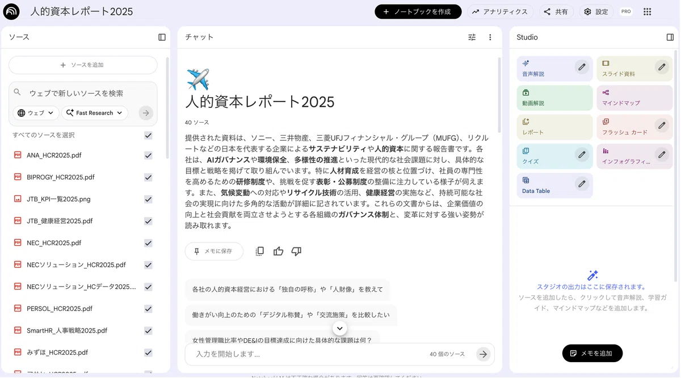Collapse the Sources panel icon
This screenshot has width=681, height=378.
pyautogui.click(x=162, y=37)
